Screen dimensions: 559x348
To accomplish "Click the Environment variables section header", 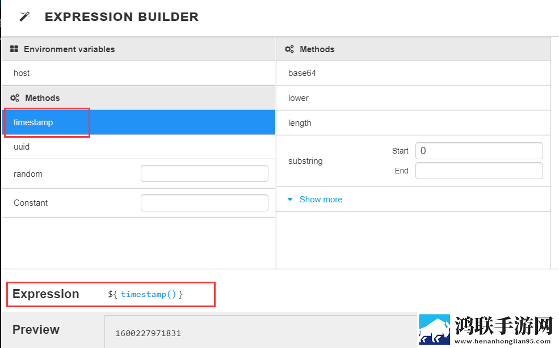I will click(x=138, y=49).
